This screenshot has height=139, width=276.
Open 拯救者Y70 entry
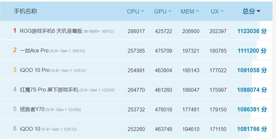[32, 109]
